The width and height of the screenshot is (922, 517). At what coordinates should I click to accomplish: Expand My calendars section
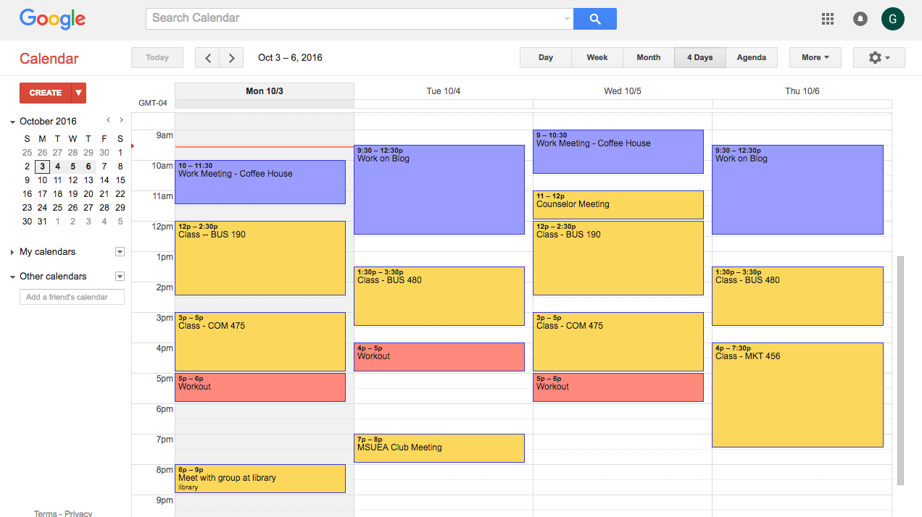click(x=12, y=252)
